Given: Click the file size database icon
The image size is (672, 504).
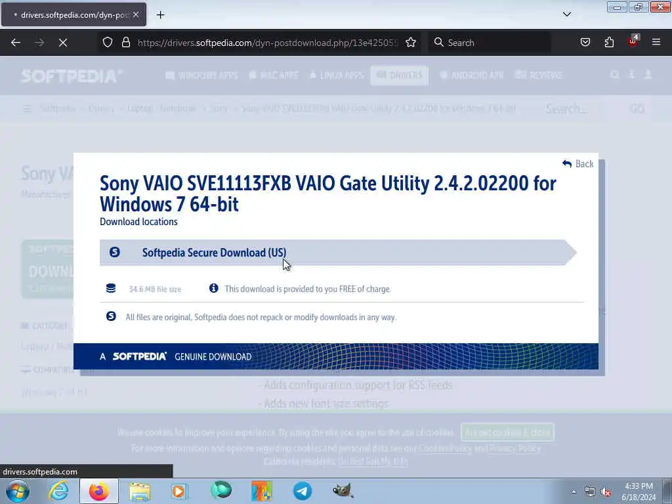Looking at the screenshot, I should point(110,288).
